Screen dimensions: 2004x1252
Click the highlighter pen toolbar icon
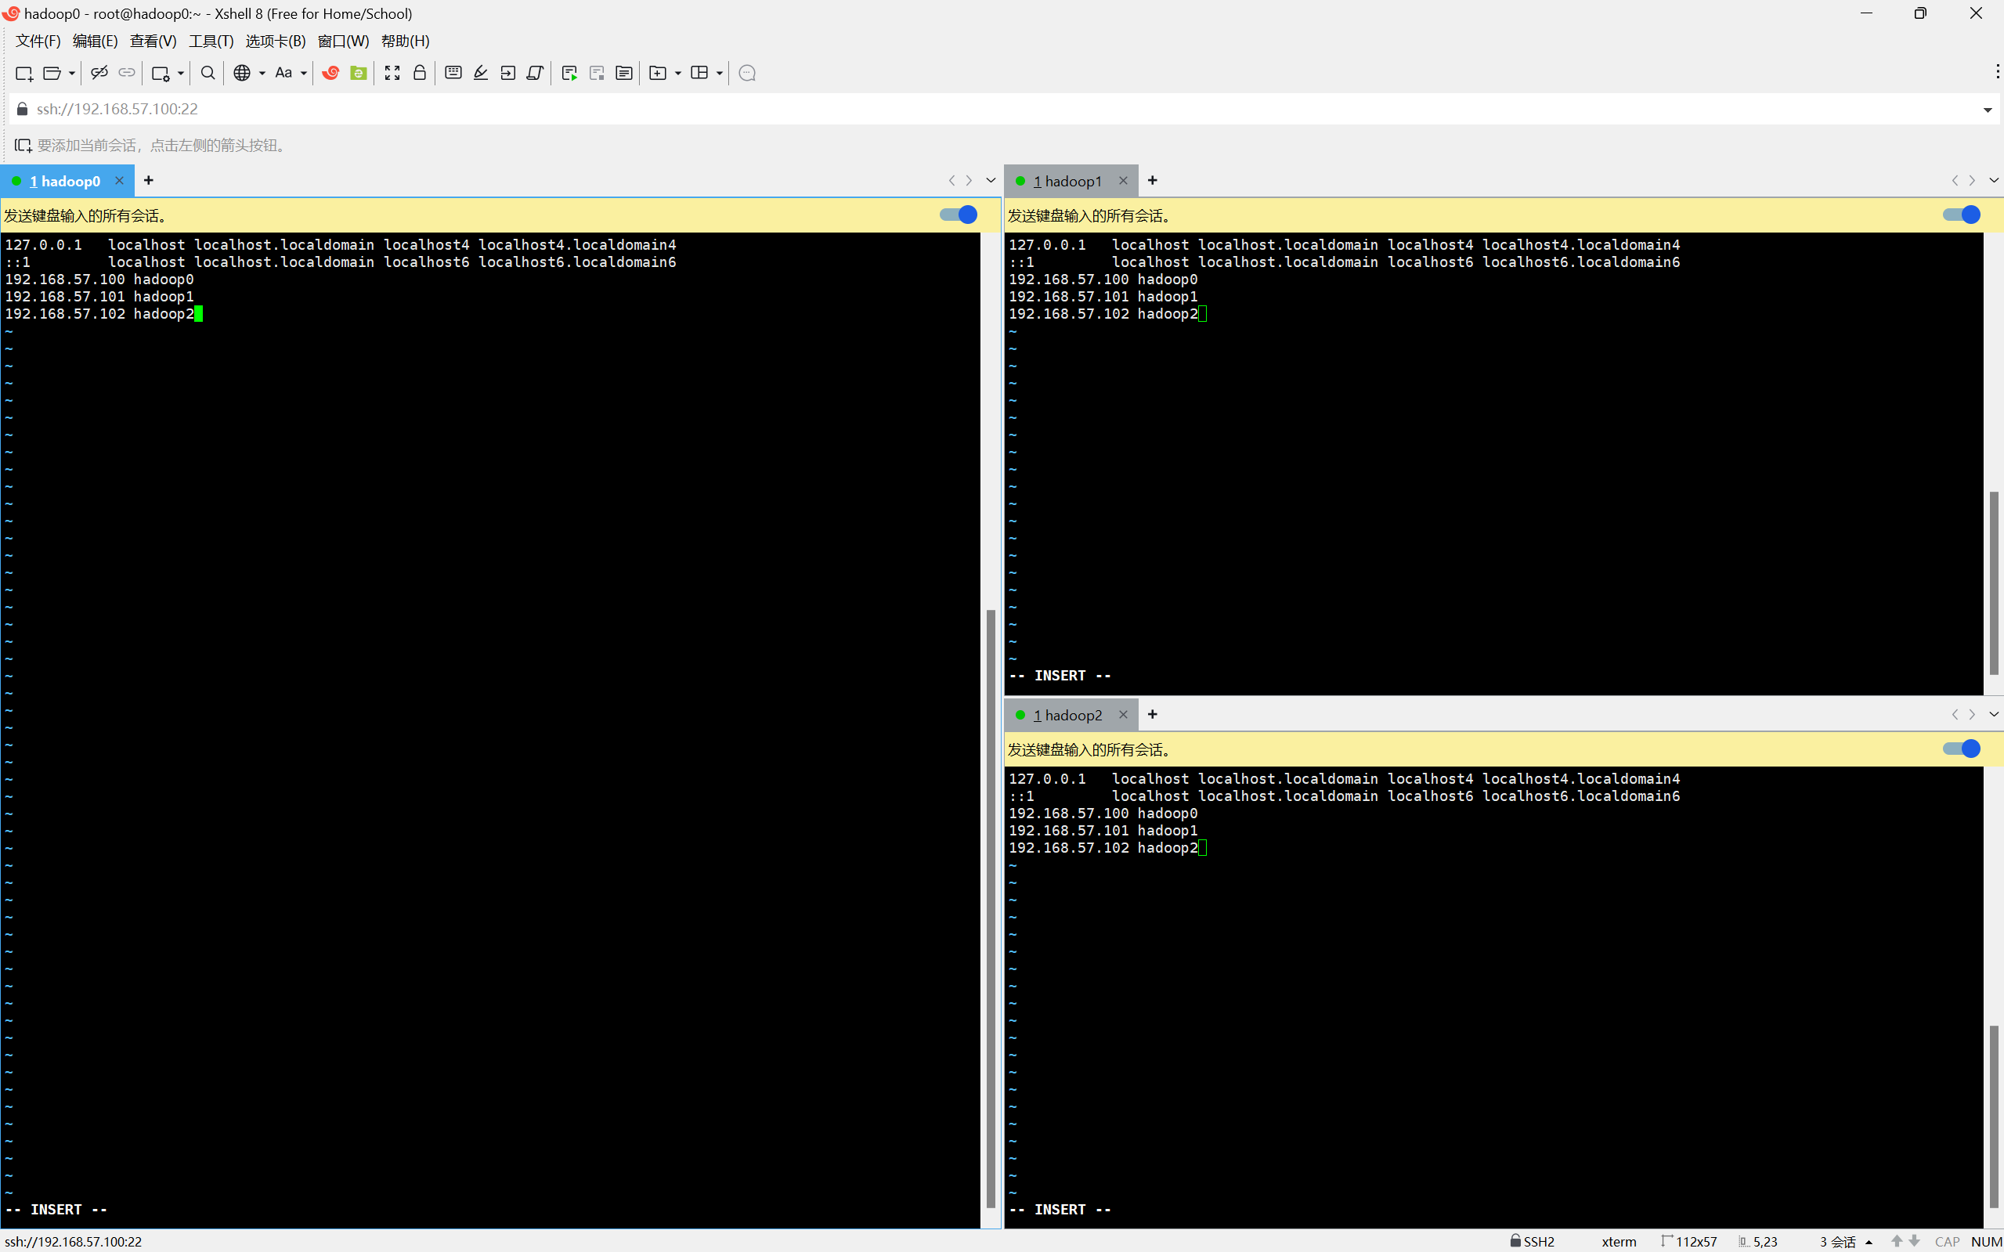480,74
